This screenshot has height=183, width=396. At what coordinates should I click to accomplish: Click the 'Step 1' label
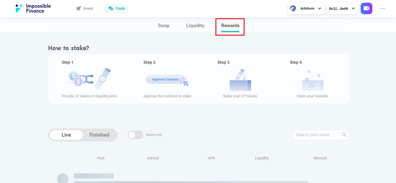(67, 62)
